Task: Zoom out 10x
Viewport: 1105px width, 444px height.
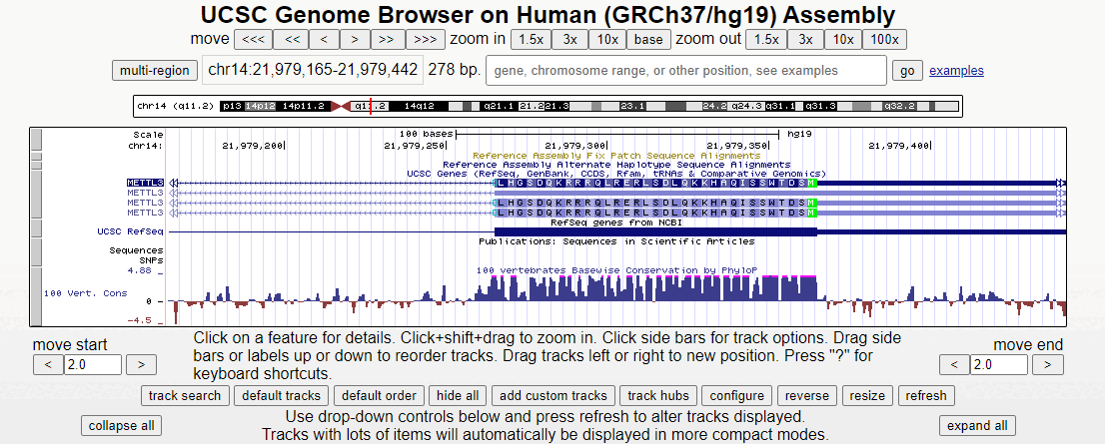Action: coord(844,40)
